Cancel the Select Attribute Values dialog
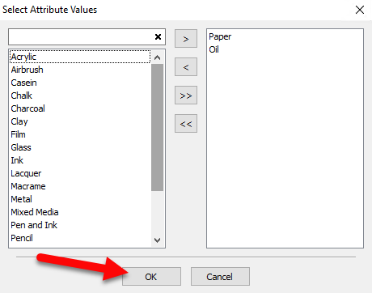 220,277
